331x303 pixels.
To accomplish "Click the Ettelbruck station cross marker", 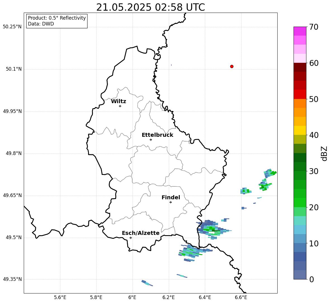I will click(x=151, y=140).
